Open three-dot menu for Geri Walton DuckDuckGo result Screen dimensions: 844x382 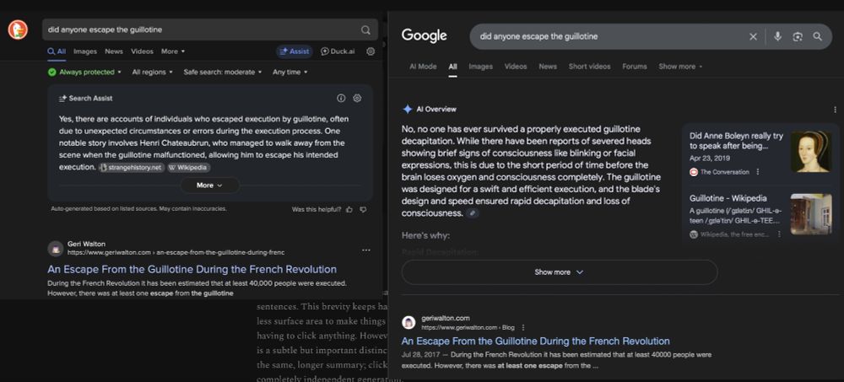pos(366,250)
